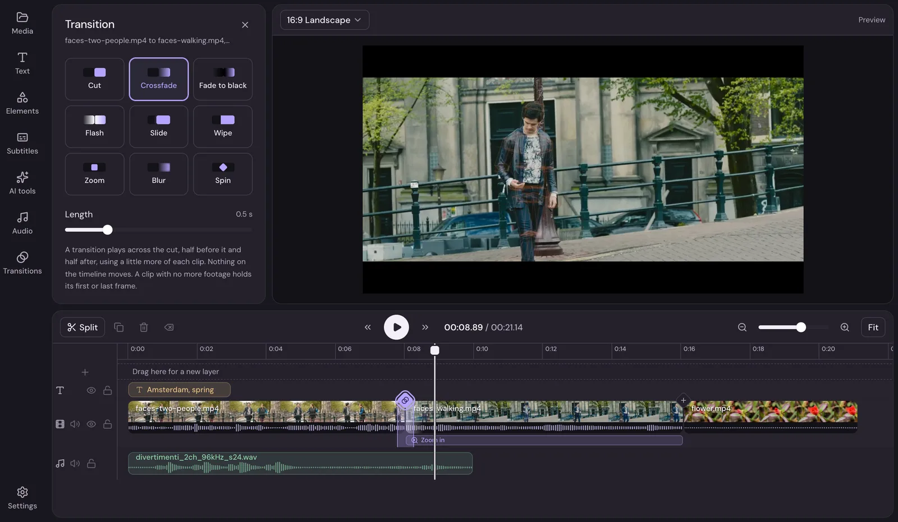Apply the Blur transition
Viewport: 898px width, 522px height.
click(x=159, y=174)
